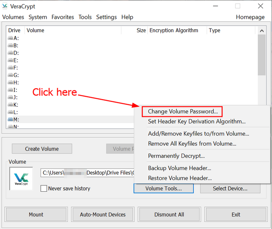The width and height of the screenshot is (272, 229).
Task: Open the Volumes menu
Action: pos(13,17)
